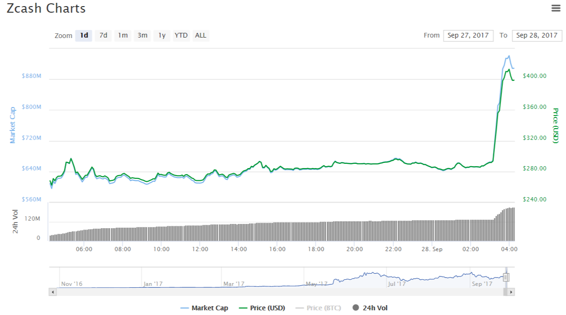The image size is (566, 315).
Task: Click the Zcash Charts heading
Action: 46,8
